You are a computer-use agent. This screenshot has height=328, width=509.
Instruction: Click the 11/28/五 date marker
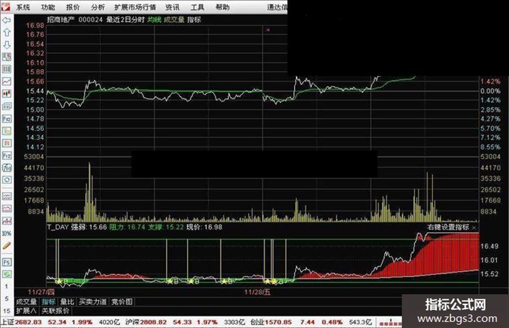point(257,291)
